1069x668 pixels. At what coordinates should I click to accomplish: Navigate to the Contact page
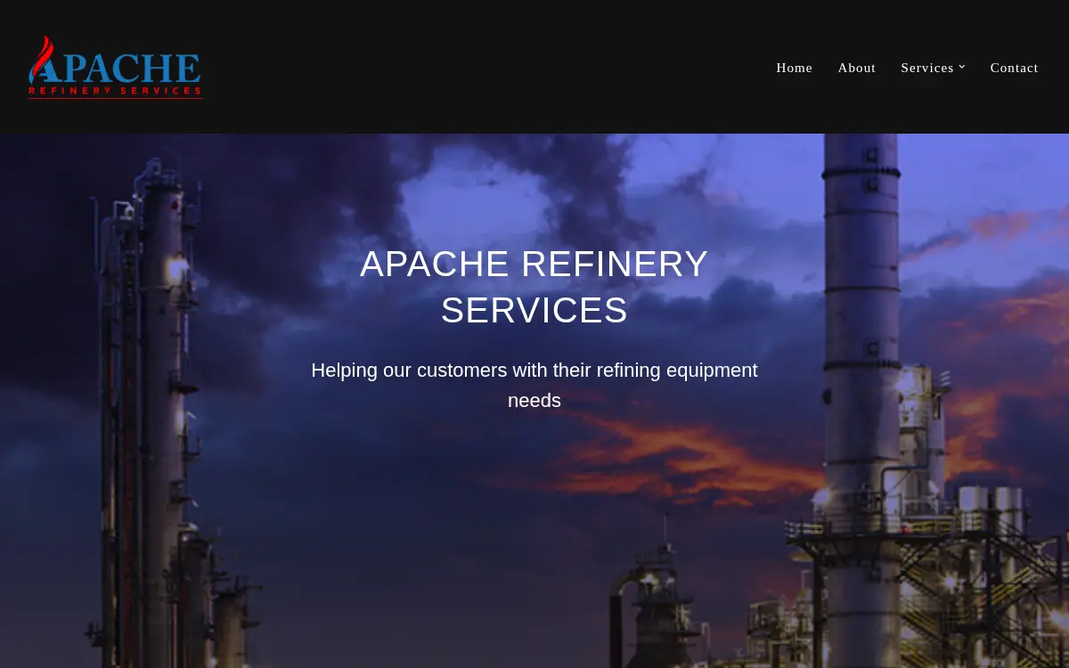(1015, 68)
